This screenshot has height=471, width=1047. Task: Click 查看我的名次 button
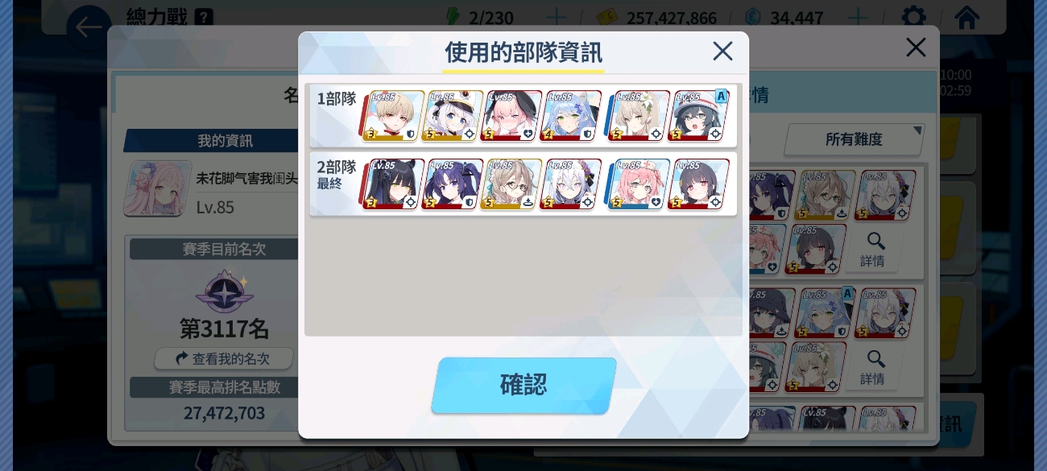224,358
